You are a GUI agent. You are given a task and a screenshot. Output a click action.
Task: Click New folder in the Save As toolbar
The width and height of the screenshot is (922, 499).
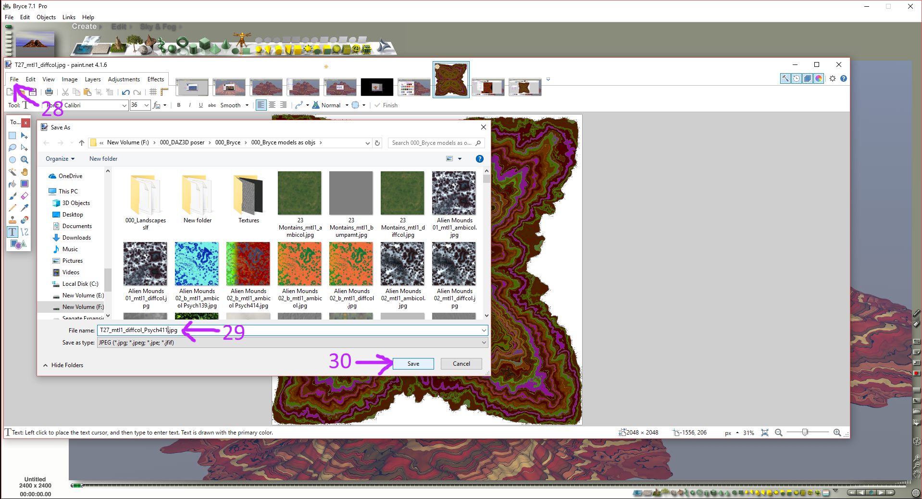[x=103, y=159]
